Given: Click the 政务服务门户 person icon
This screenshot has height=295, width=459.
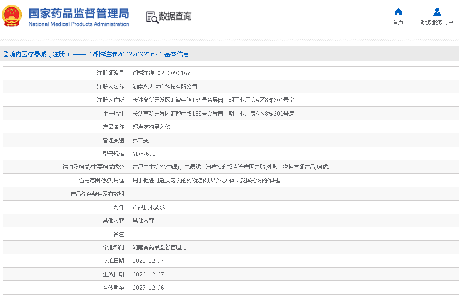Looking at the screenshot, I should tap(437, 12).
